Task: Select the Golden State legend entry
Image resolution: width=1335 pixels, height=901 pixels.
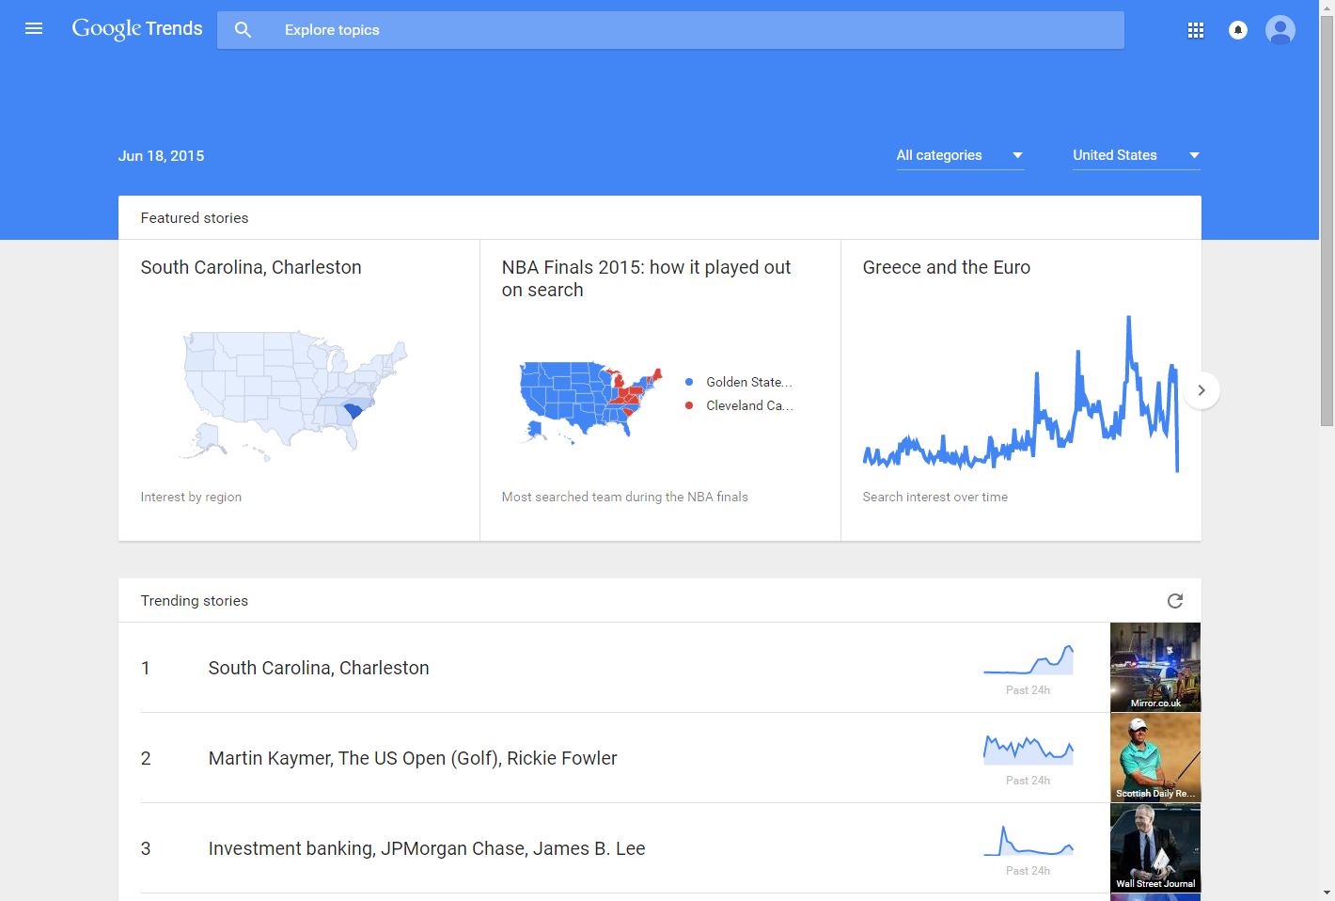Action: tap(747, 382)
